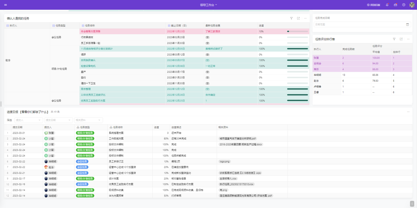Collapse the 任务类型 column group toggle
This screenshot has width=417, height=208.
pyautogui.click(x=54, y=25)
